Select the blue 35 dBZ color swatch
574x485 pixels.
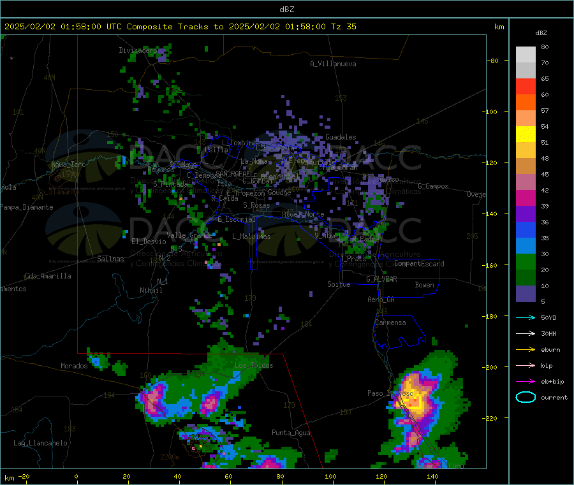click(526, 229)
